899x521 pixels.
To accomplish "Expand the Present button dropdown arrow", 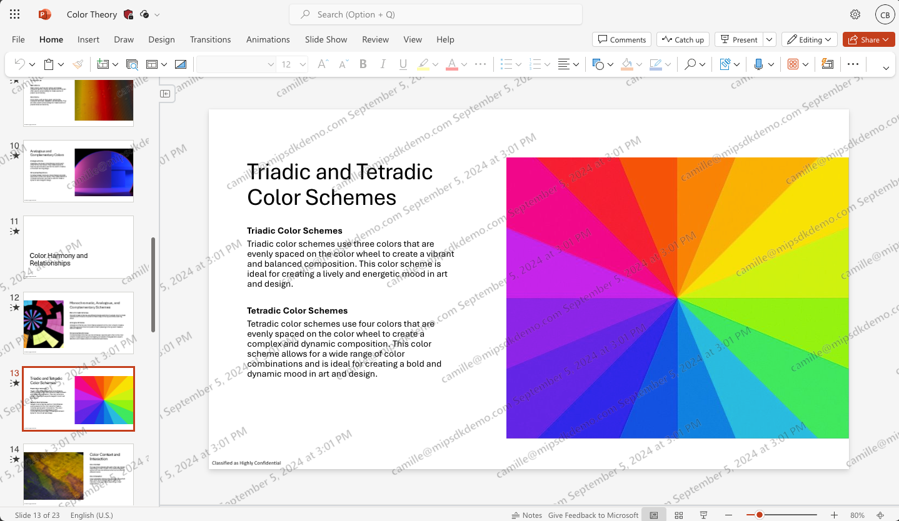I will tap(769, 39).
